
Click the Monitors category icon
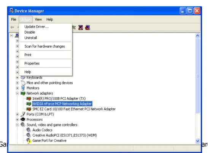pyautogui.click(x=23, y=88)
